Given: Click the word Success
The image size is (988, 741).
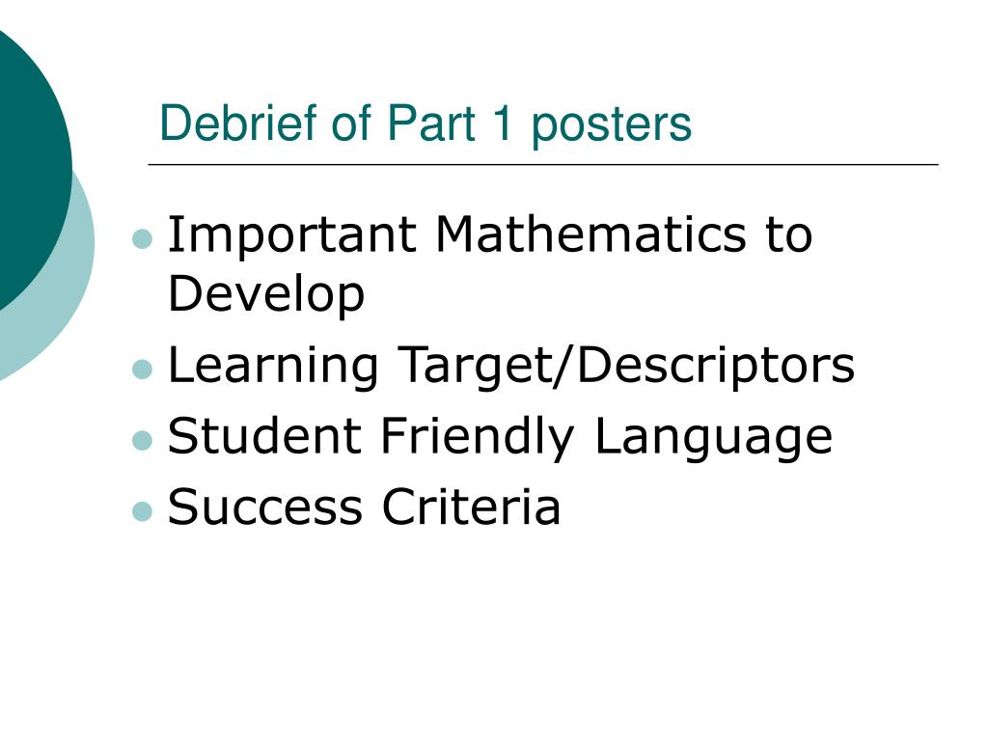Looking at the screenshot, I should pyautogui.click(x=265, y=507).
